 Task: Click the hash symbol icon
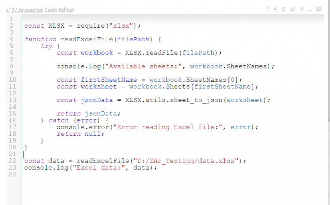[275, 9]
